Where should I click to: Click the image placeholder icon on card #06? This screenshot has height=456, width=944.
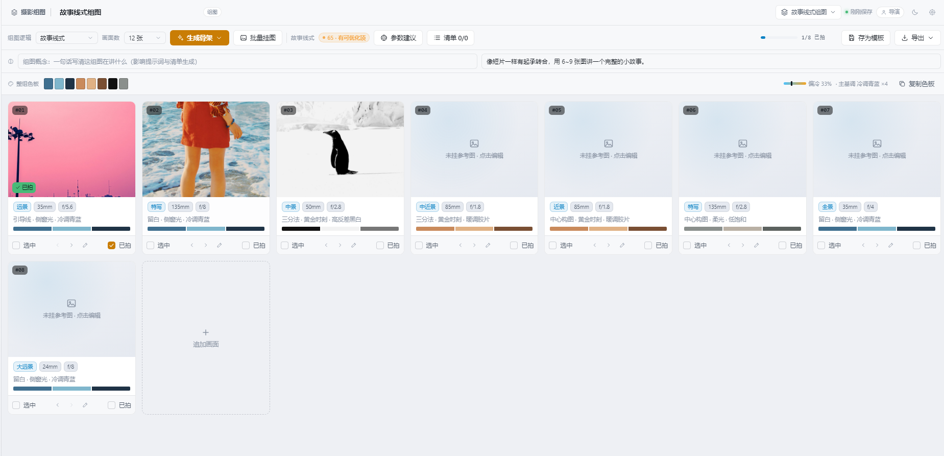pyautogui.click(x=743, y=143)
